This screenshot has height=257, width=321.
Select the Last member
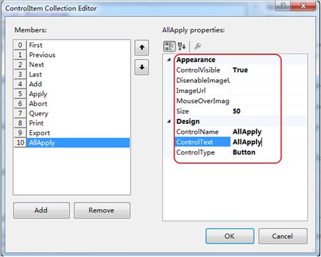click(72, 75)
